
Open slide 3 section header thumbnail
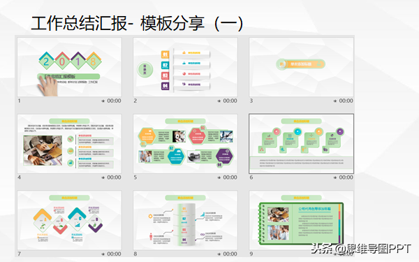(x=302, y=67)
